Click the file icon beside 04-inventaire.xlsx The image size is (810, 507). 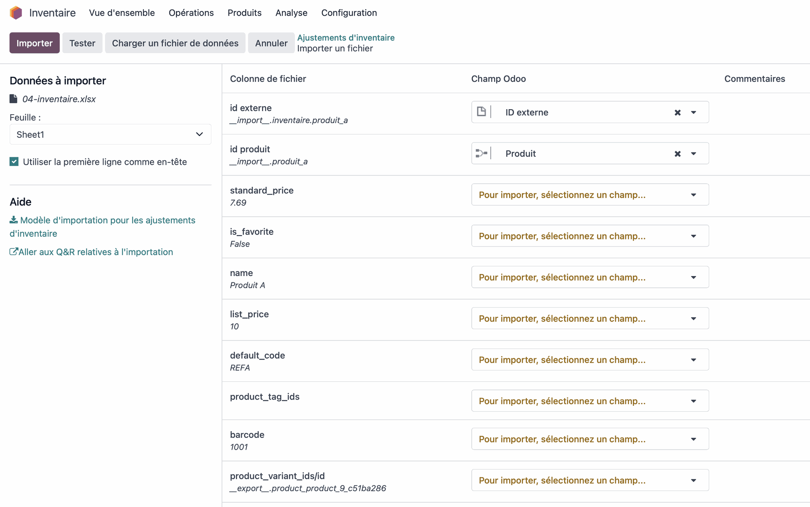click(13, 99)
